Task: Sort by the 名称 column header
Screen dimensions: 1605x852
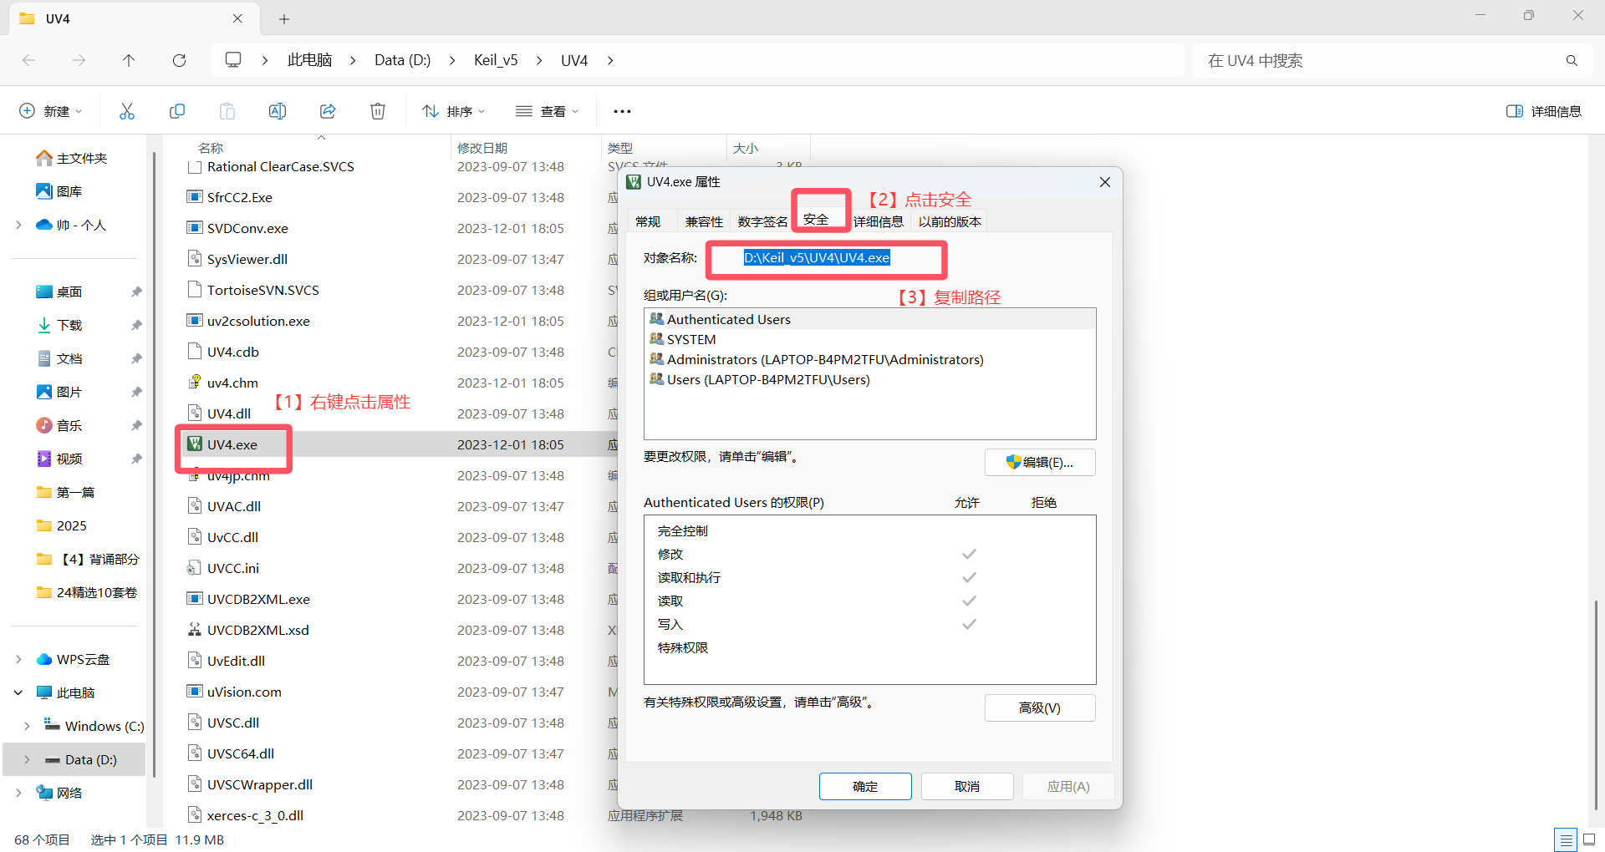Action: coord(211,148)
